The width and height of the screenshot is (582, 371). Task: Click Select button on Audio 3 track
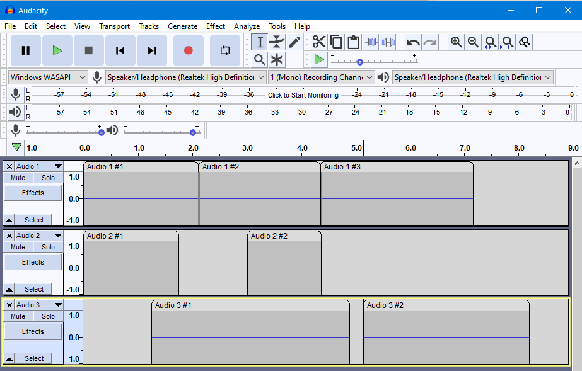(34, 359)
